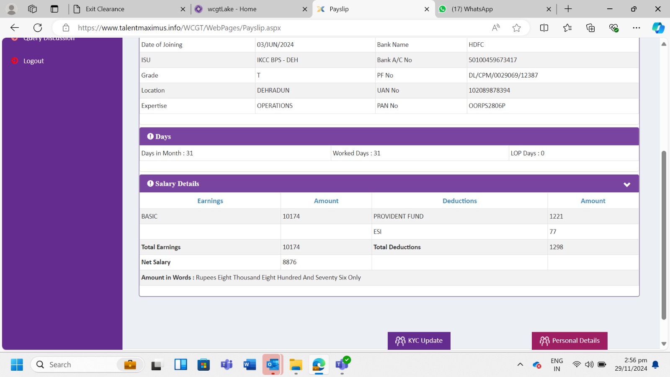Click the page vertical scrollbar thumb
Screen dimensions: 670x377
(x=663, y=235)
